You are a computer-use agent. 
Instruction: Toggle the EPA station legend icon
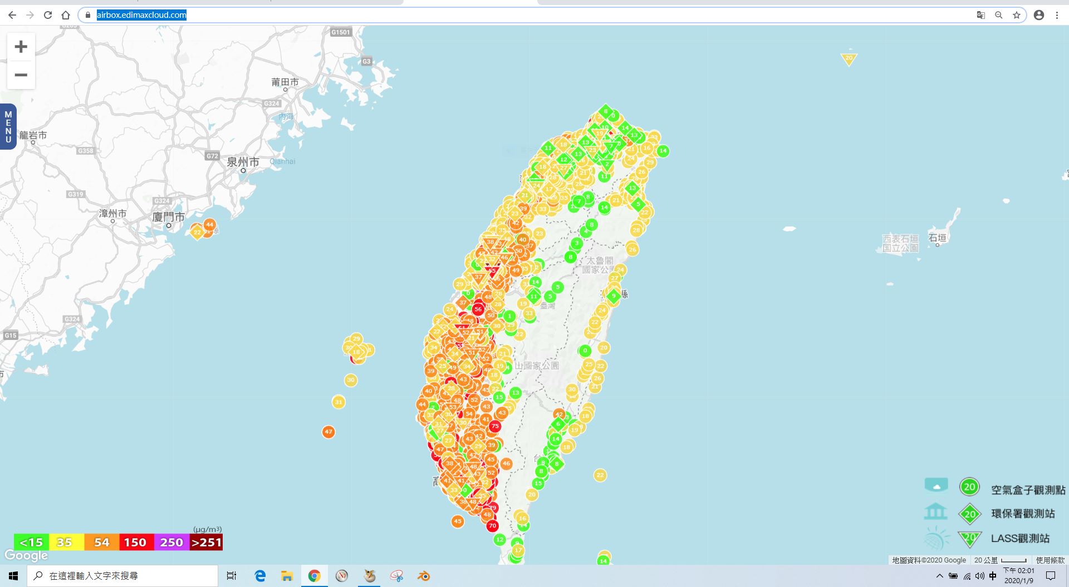(x=935, y=511)
